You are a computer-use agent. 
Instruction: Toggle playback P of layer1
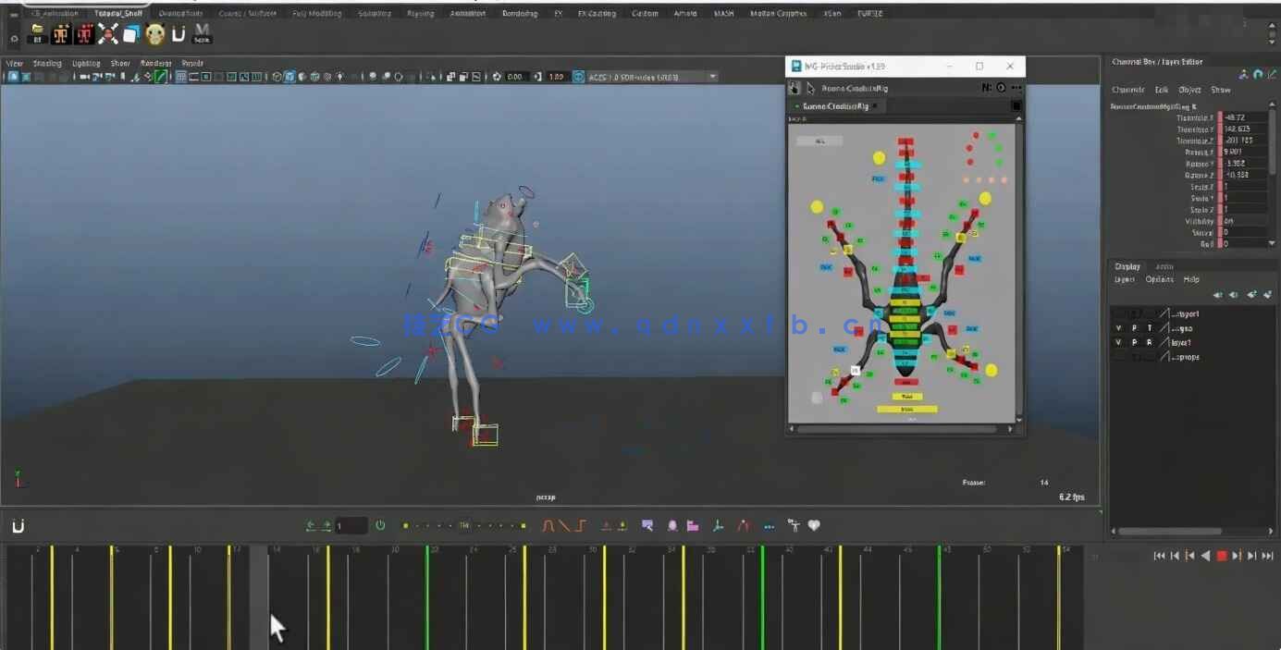pos(1134,342)
